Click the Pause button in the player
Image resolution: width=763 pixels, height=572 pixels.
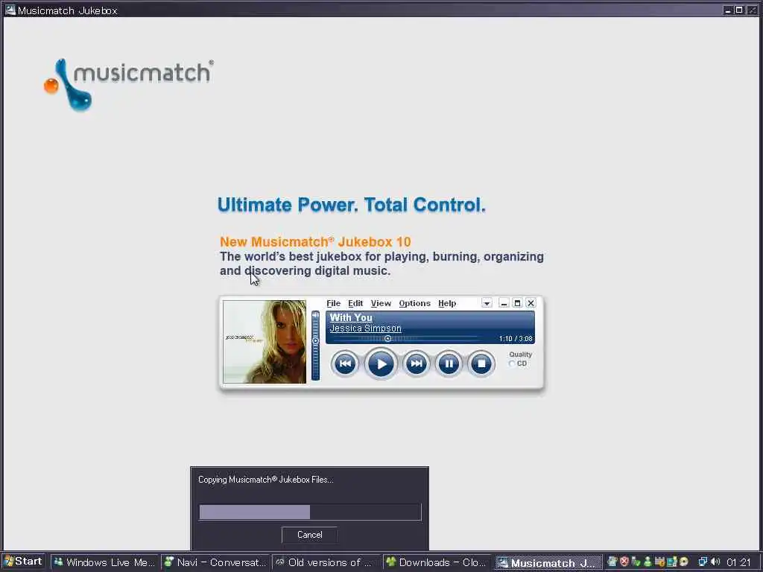[449, 363]
